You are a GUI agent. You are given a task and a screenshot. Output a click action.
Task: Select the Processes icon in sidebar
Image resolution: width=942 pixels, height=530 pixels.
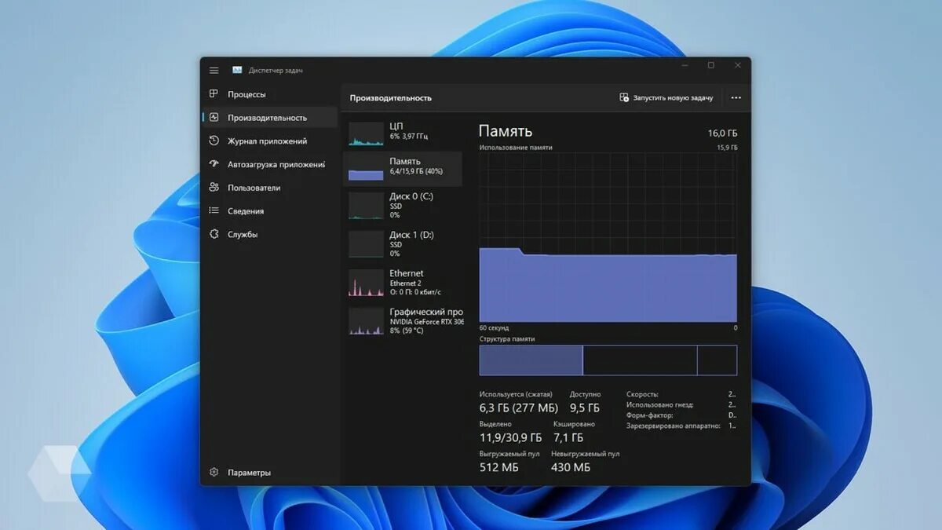(x=214, y=94)
